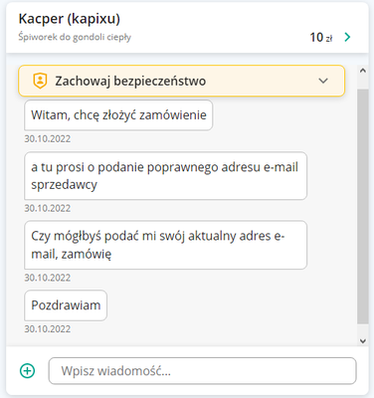Click the scrollbar up arrow
Viewport: 374px width, 398px height.
[x=363, y=71]
